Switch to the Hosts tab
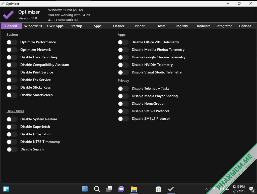 point(161,26)
